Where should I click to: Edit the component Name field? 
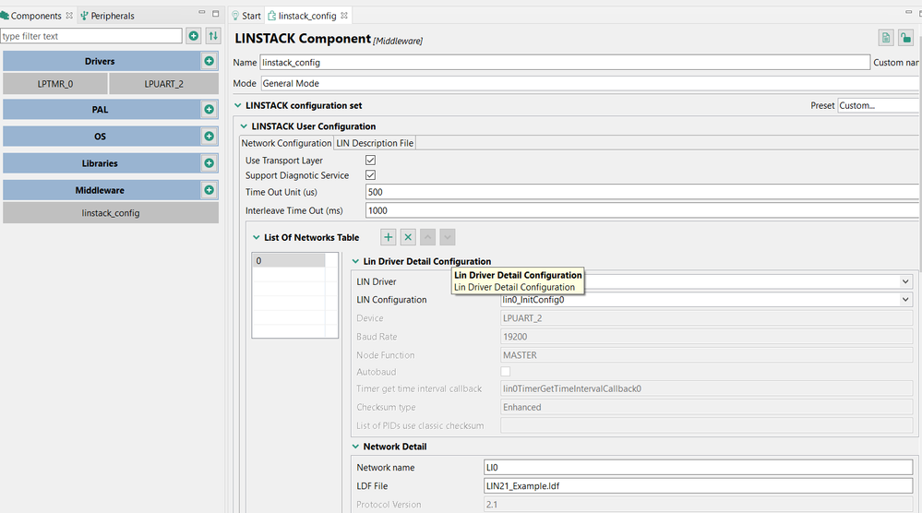(x=565, y=63)
